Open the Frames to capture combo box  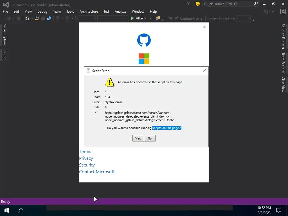click(243, 18)
